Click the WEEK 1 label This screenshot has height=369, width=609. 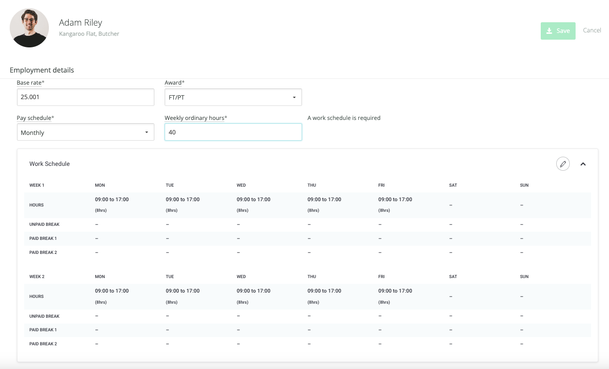37,185
